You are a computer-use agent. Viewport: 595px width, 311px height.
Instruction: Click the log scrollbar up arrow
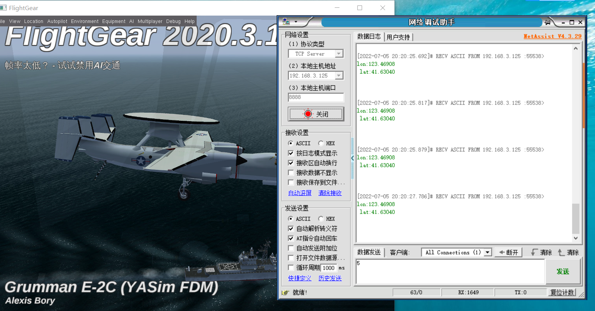pos(575,48)
